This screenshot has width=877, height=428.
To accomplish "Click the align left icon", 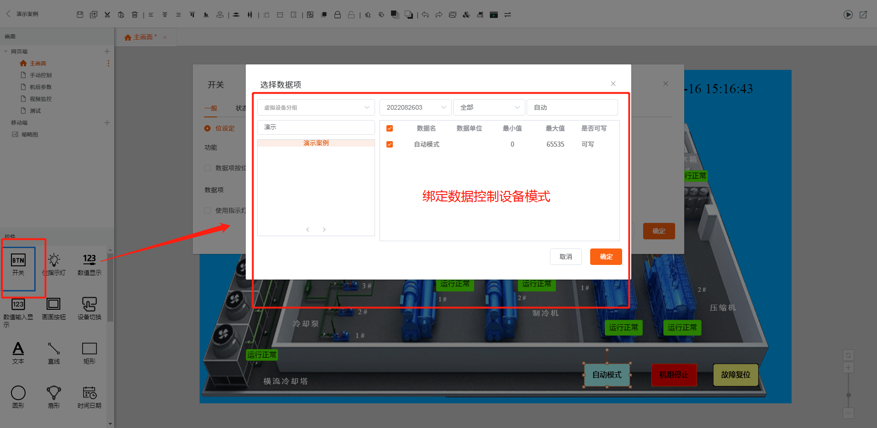I will pyautogui.click(x=151, y=15).
